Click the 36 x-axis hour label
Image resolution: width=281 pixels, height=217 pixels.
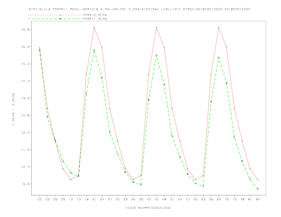pos(133,199)
